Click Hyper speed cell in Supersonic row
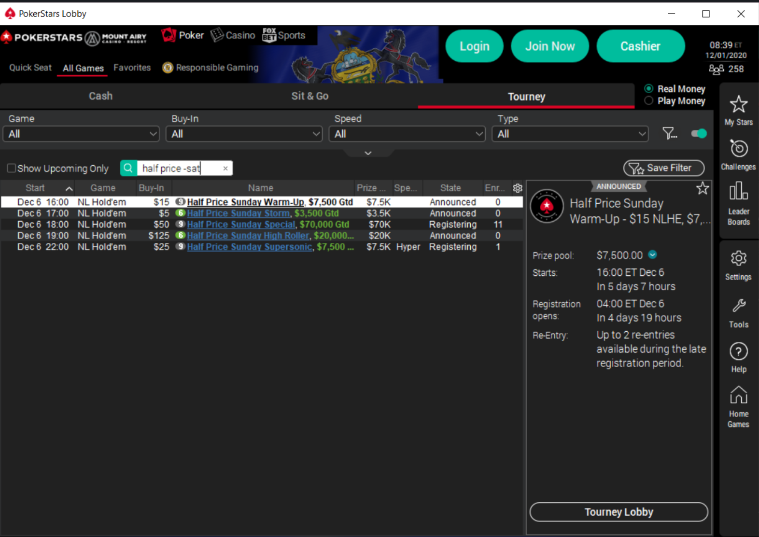 (408, 246)
